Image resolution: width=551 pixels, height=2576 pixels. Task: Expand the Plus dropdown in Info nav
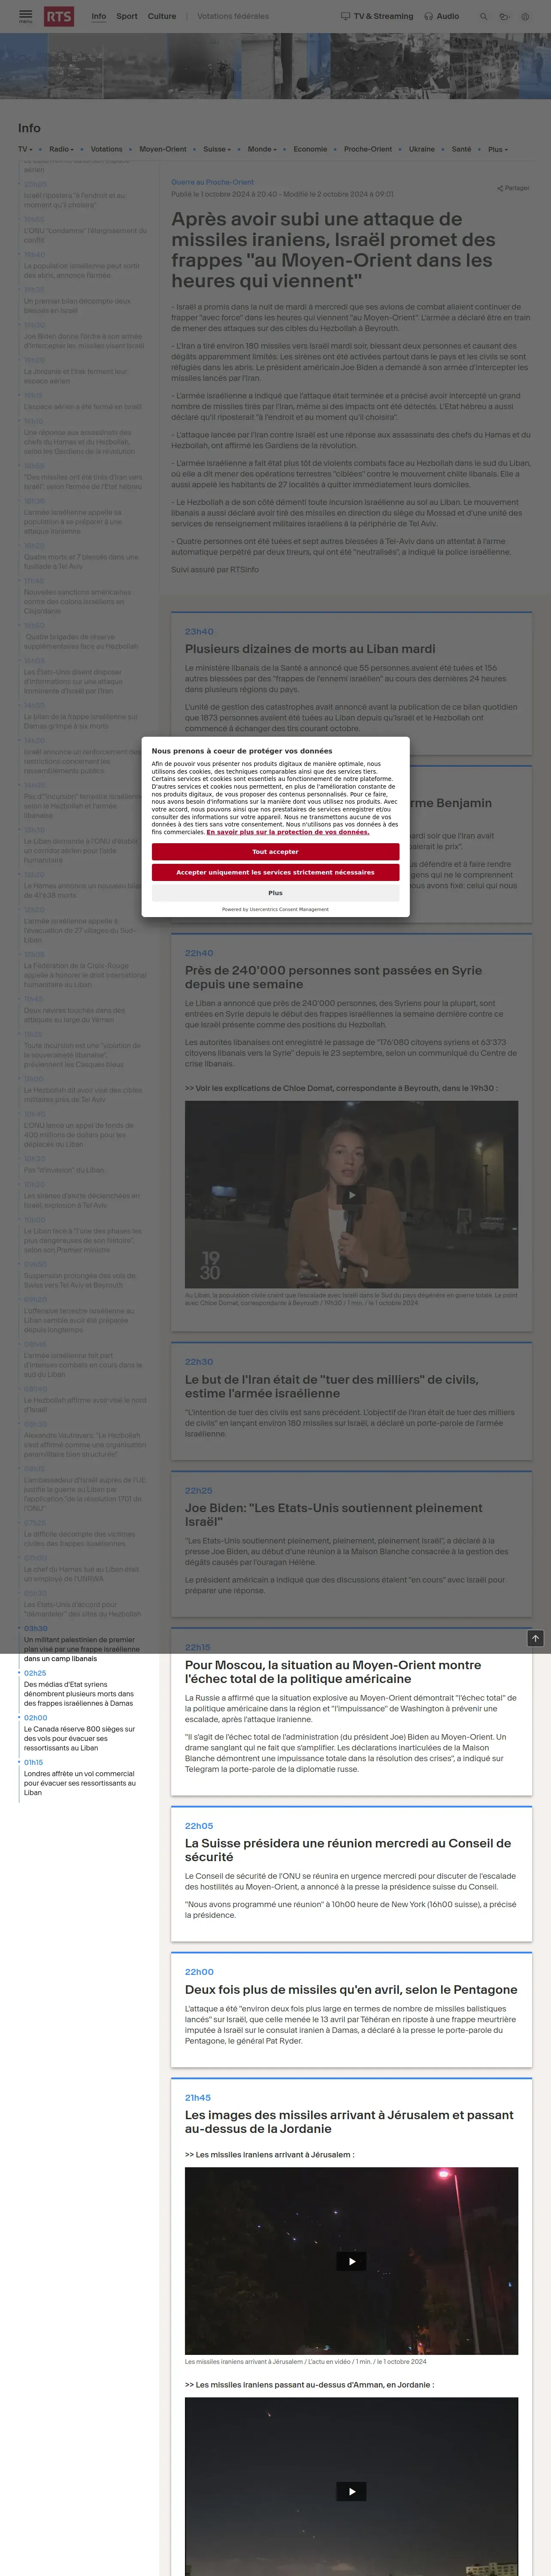498,149
